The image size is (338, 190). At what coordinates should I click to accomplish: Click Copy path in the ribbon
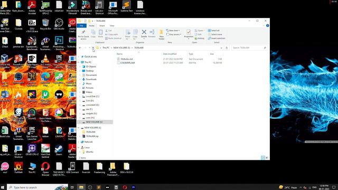point(111,34)
